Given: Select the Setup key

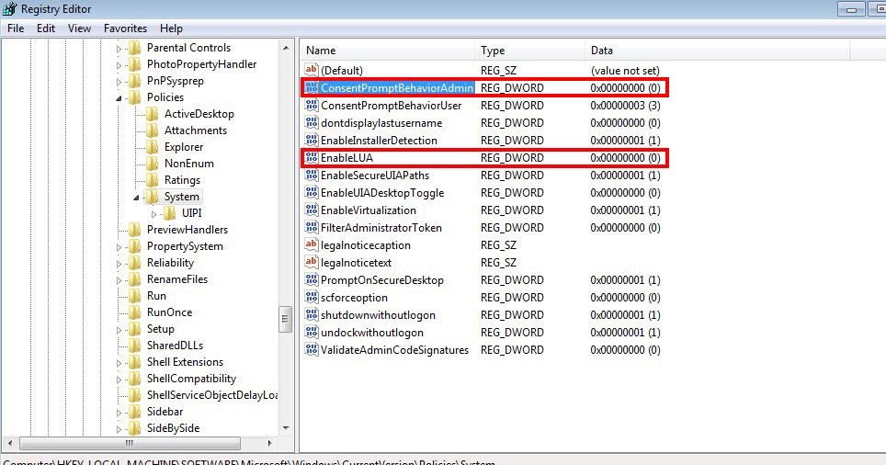Looking at the screenshot, I should [x=161, y=329].
